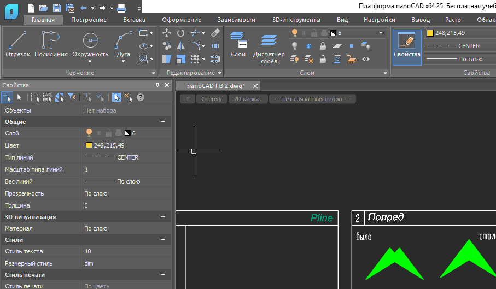Choose the rectangle drawing tool
The image size is (496, 289).
coord(143,33)
